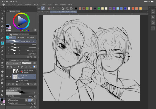This screenshot has height=109, width=156.
Task: Open the Normal blending mode dropdown
Action: tap(16, 63)
